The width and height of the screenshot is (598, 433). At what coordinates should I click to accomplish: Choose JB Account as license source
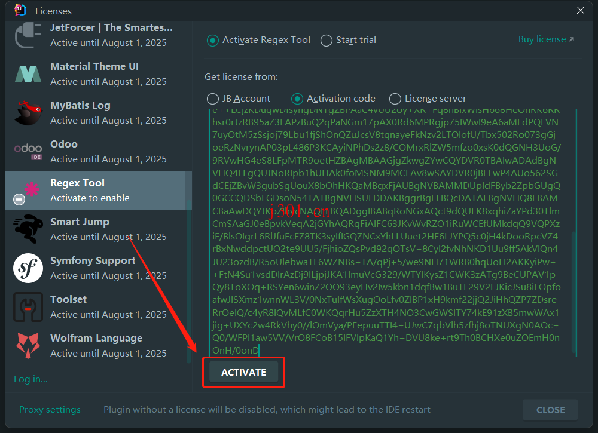[x=212, y=99]
